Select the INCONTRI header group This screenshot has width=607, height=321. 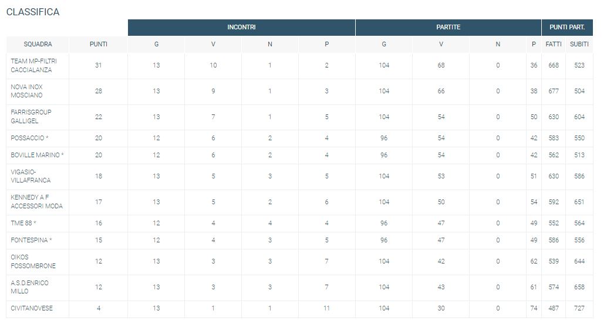(x=241, y=27)
